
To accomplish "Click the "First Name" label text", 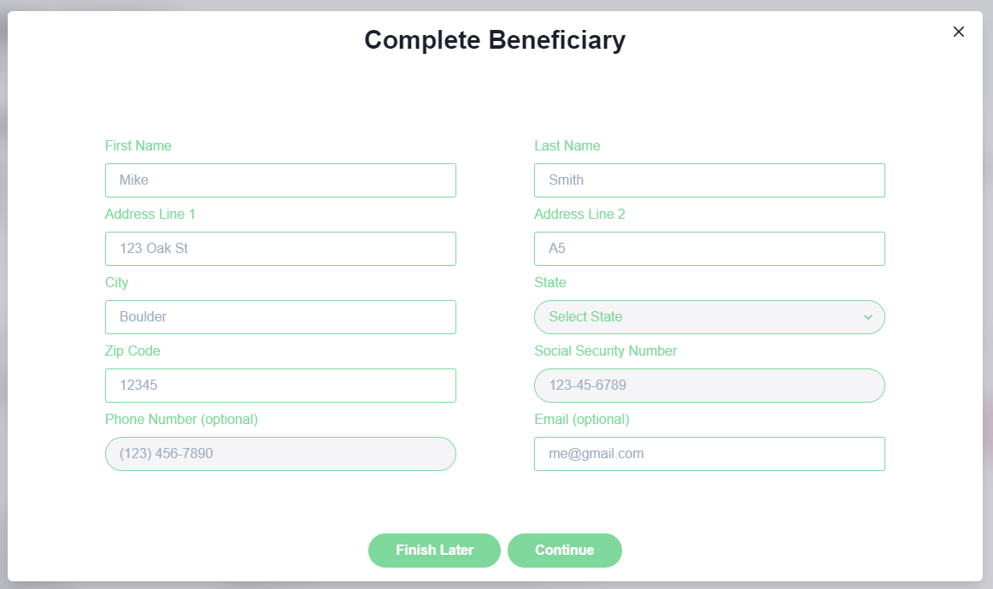I will tap(138, 146).
